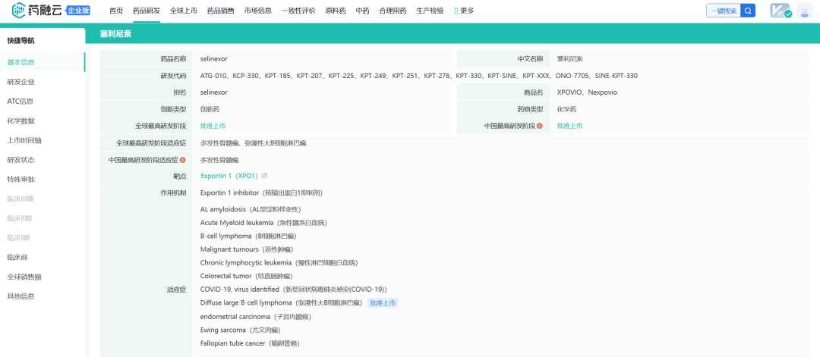Image resolution: width=820 pixels, height=357 pixels.
Task: Select 全球销售额 in left navigation
Action: coord(24,277)
